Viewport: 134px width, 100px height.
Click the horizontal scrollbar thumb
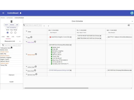tap(57, 88)
